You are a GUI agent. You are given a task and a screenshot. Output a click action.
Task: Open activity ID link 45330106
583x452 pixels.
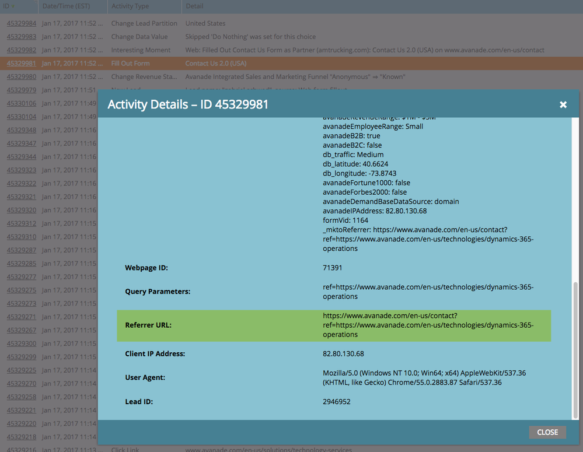tap(22, 104)
